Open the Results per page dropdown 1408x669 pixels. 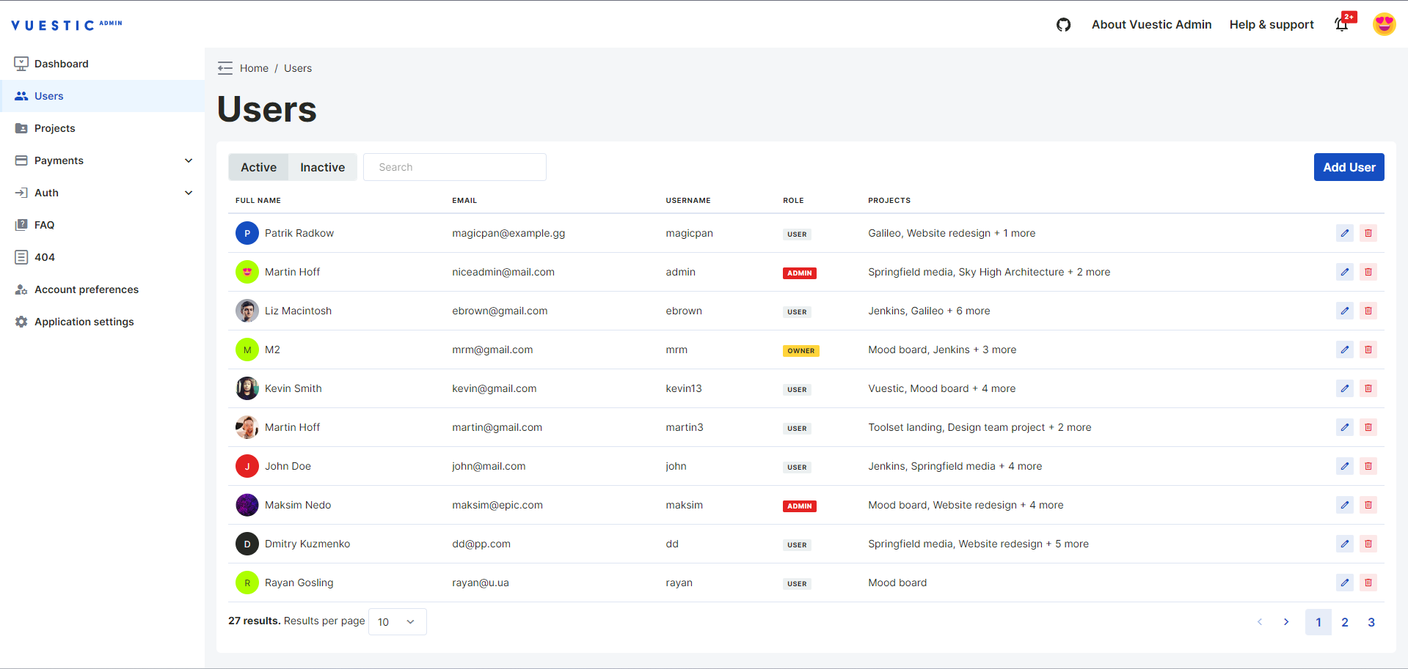pos(397,621)
